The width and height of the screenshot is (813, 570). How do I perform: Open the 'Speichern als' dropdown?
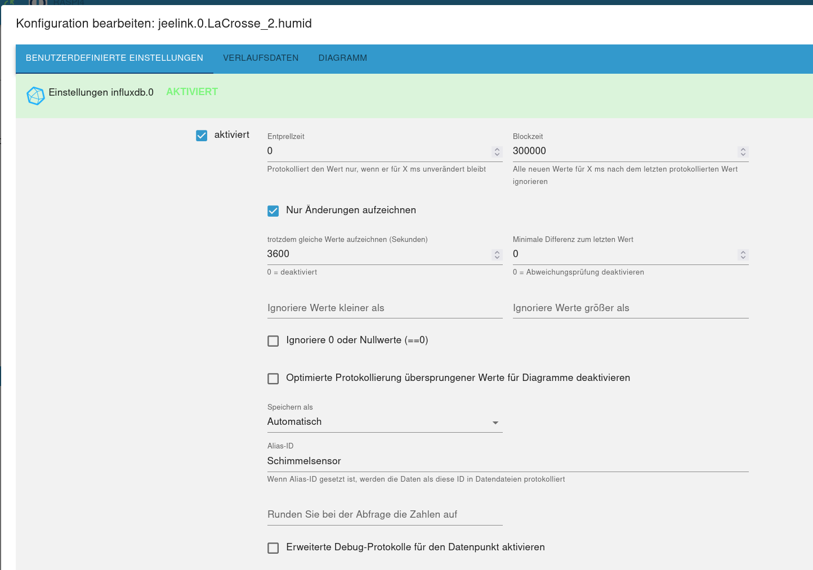tap(385, 422)
